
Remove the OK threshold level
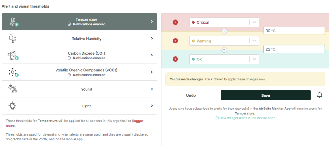[x=175, y=59]
